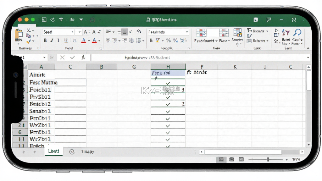Toggle checkmark in Fnicb12 row

[x=168, y=104]
